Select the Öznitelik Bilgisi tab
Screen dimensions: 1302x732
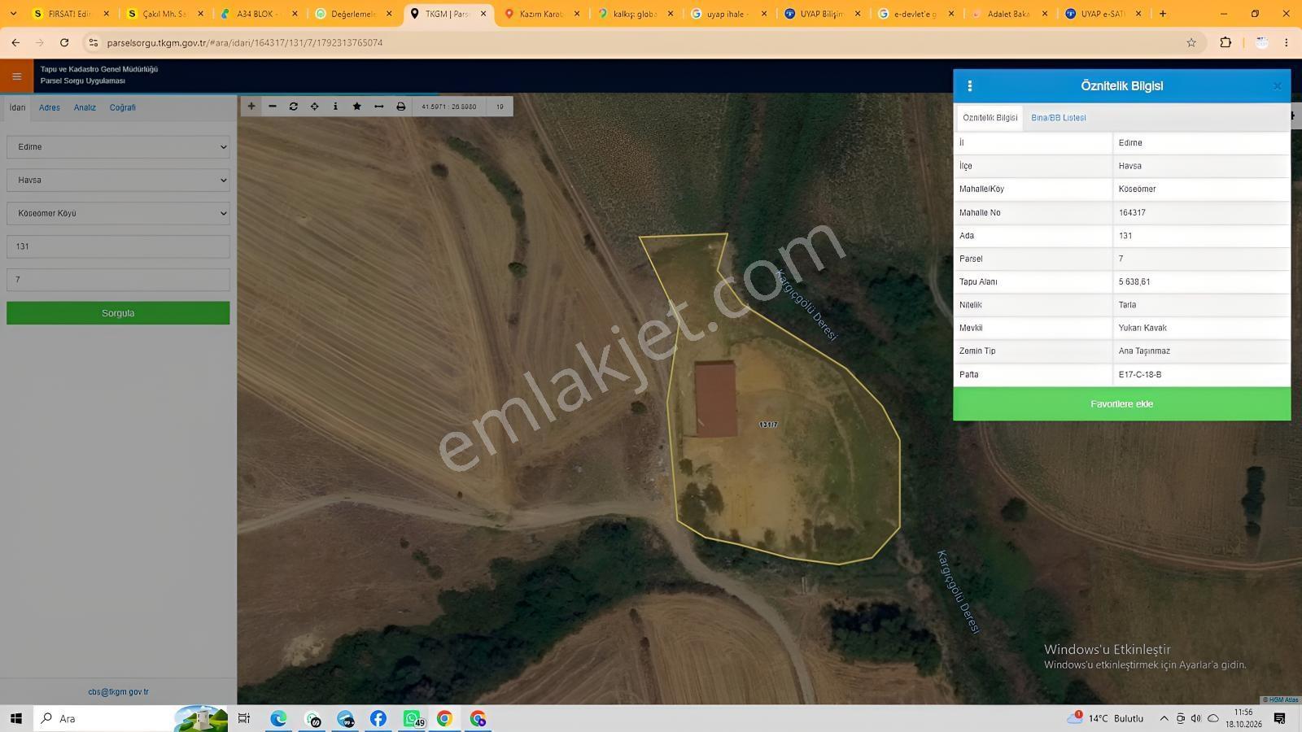click(990, 118)
